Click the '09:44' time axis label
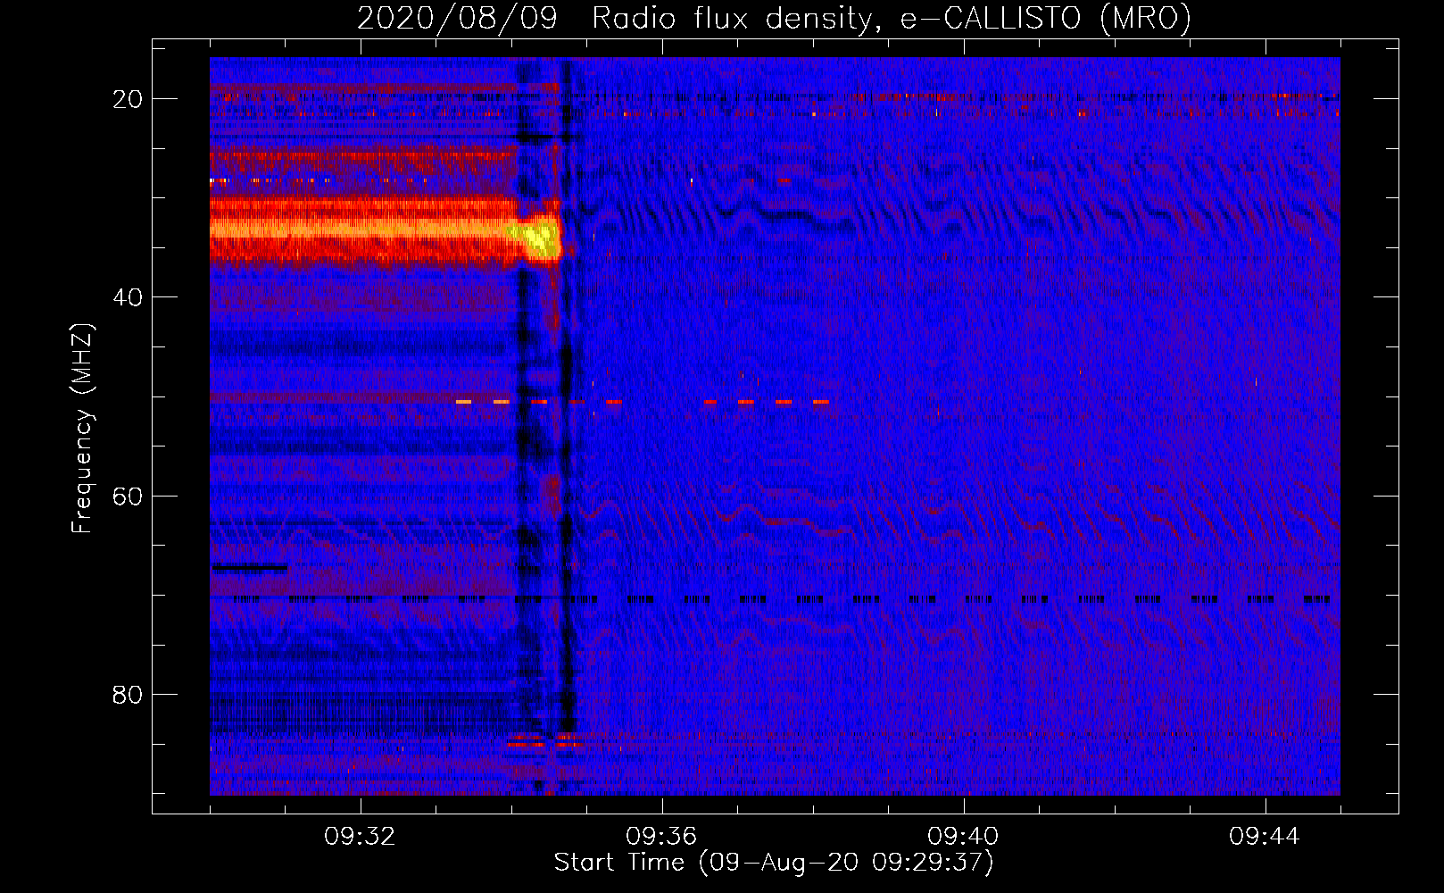Image resolution: width=1444 pixels, height=893 pixels. pyautogui.click(x=1265, y=837)
